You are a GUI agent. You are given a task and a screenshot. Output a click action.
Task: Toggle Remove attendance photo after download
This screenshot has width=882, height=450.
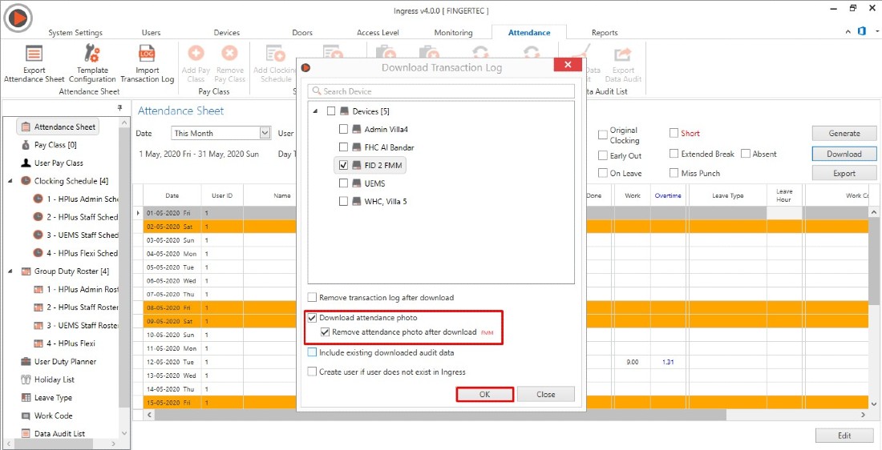tap(325, 332)
